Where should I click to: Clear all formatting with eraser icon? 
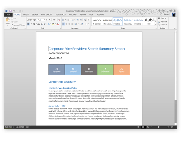pos(59,20)
